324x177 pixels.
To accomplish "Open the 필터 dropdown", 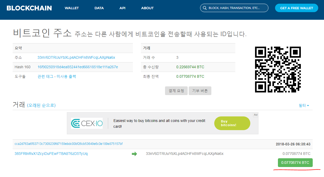I will (x=302, y=105).
